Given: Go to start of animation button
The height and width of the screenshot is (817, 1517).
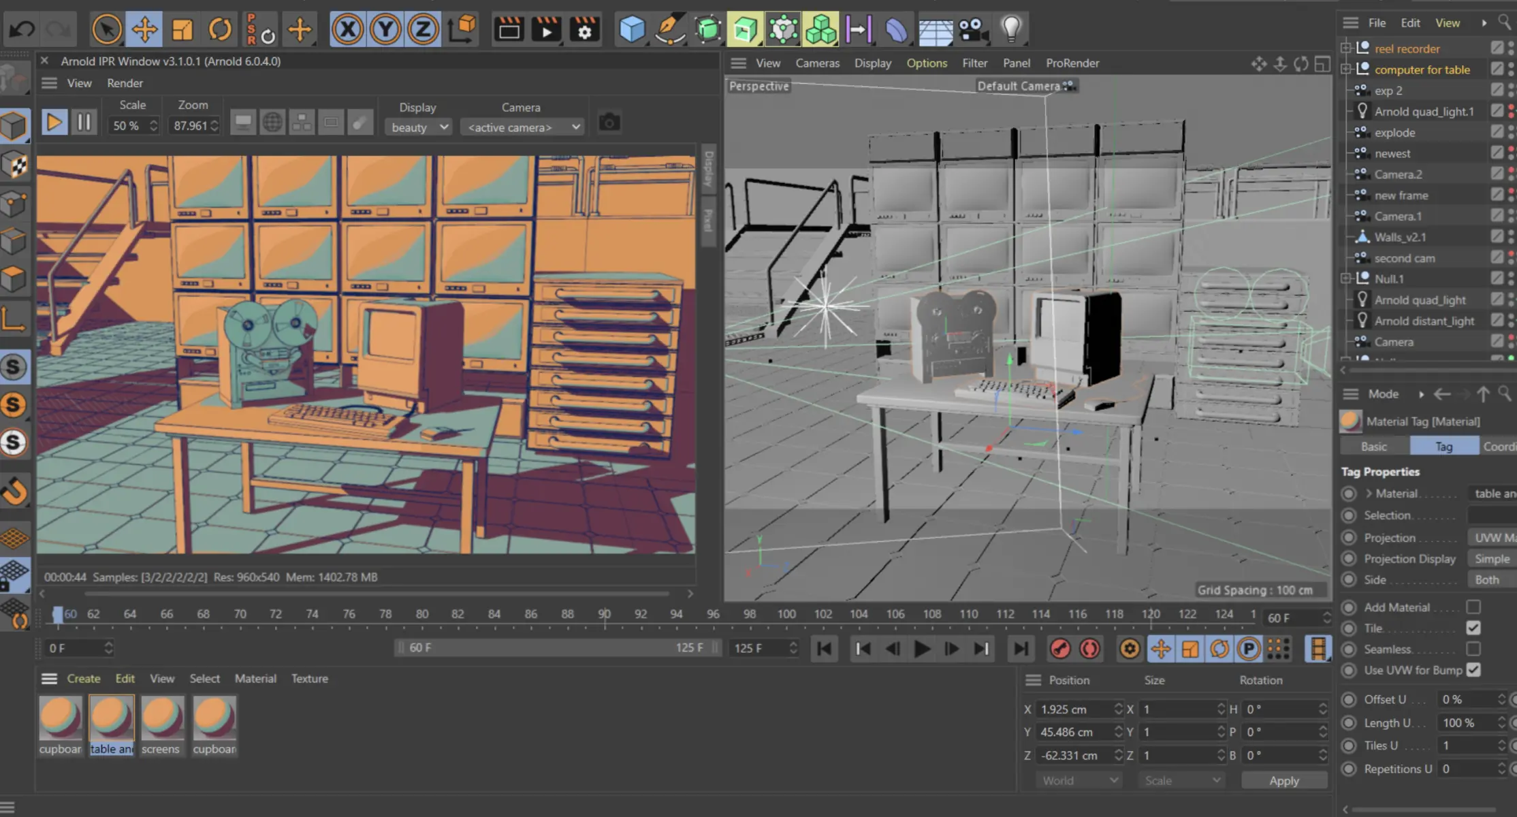Looking at the screenshot, I should pos(824,649).
